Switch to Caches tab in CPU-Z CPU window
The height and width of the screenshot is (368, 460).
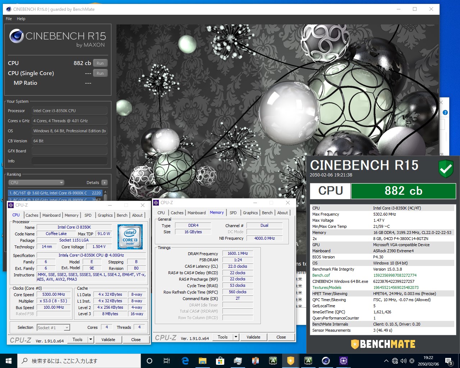(x=32, y=215)
